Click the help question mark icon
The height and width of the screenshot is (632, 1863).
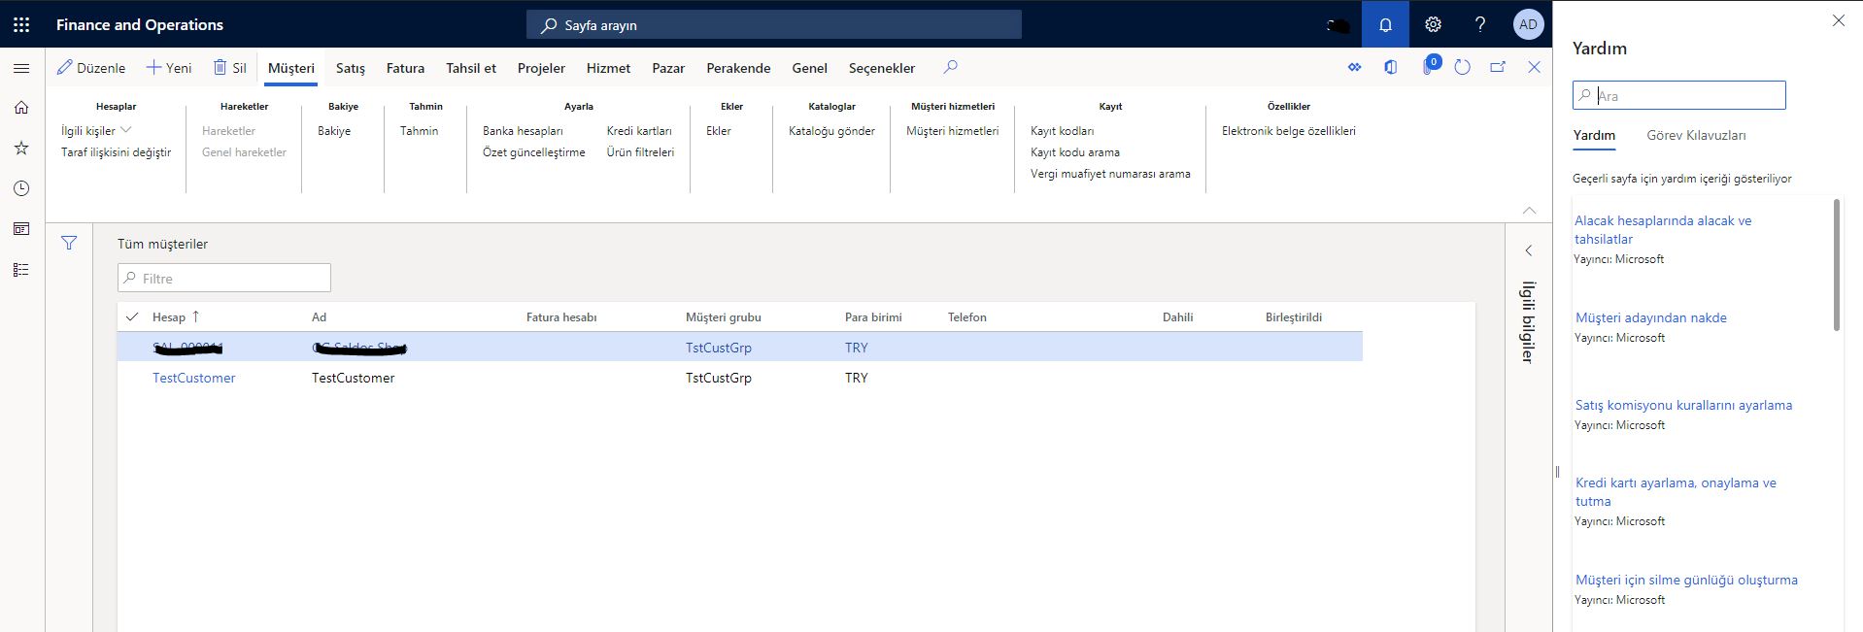point(1480,24)
